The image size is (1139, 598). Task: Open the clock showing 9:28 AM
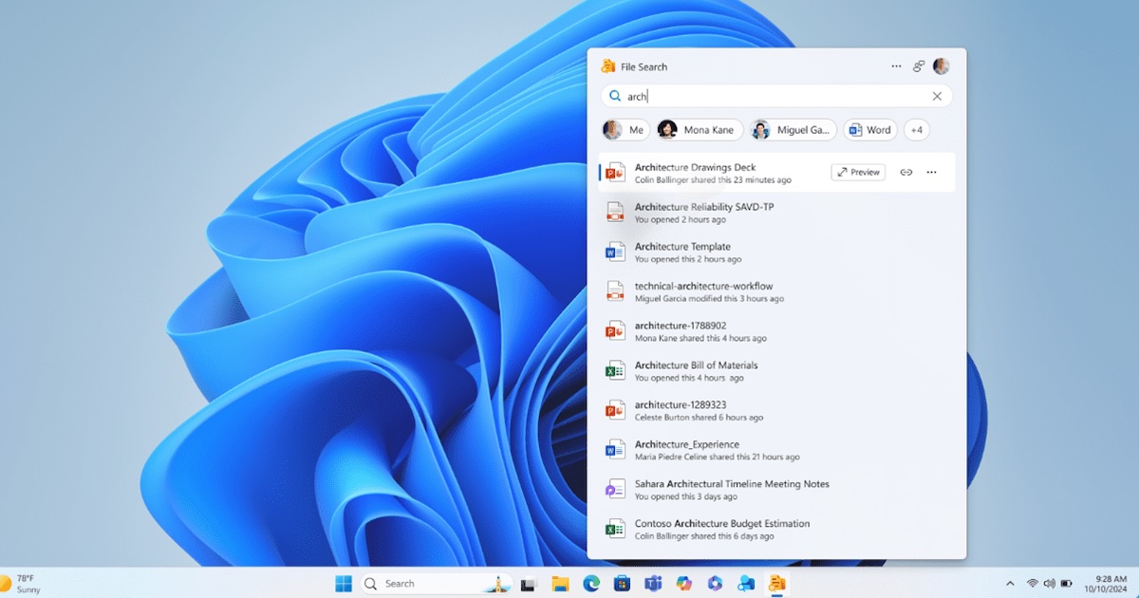(1108, 583)
